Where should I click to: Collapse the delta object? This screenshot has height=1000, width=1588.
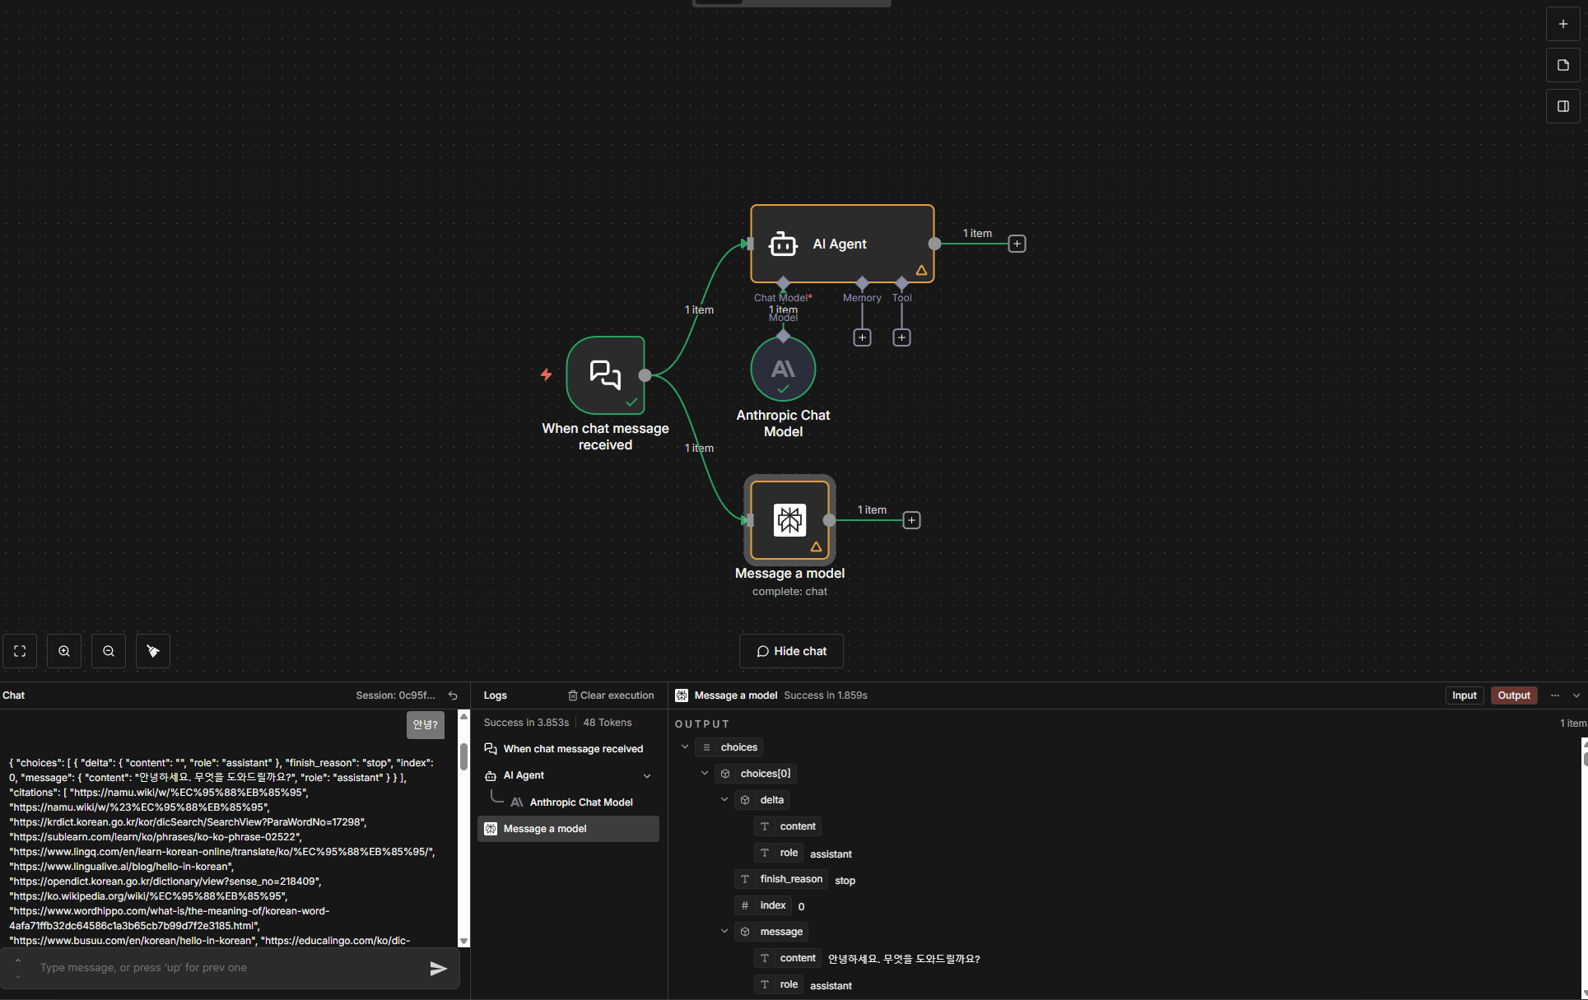click(724, 800)
